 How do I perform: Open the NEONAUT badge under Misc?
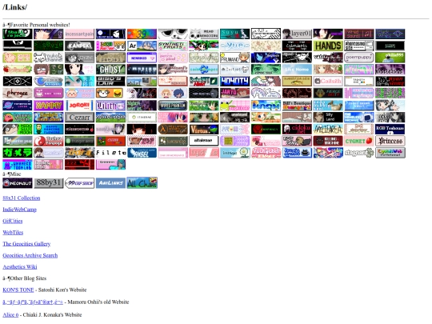tap(18, 183)
